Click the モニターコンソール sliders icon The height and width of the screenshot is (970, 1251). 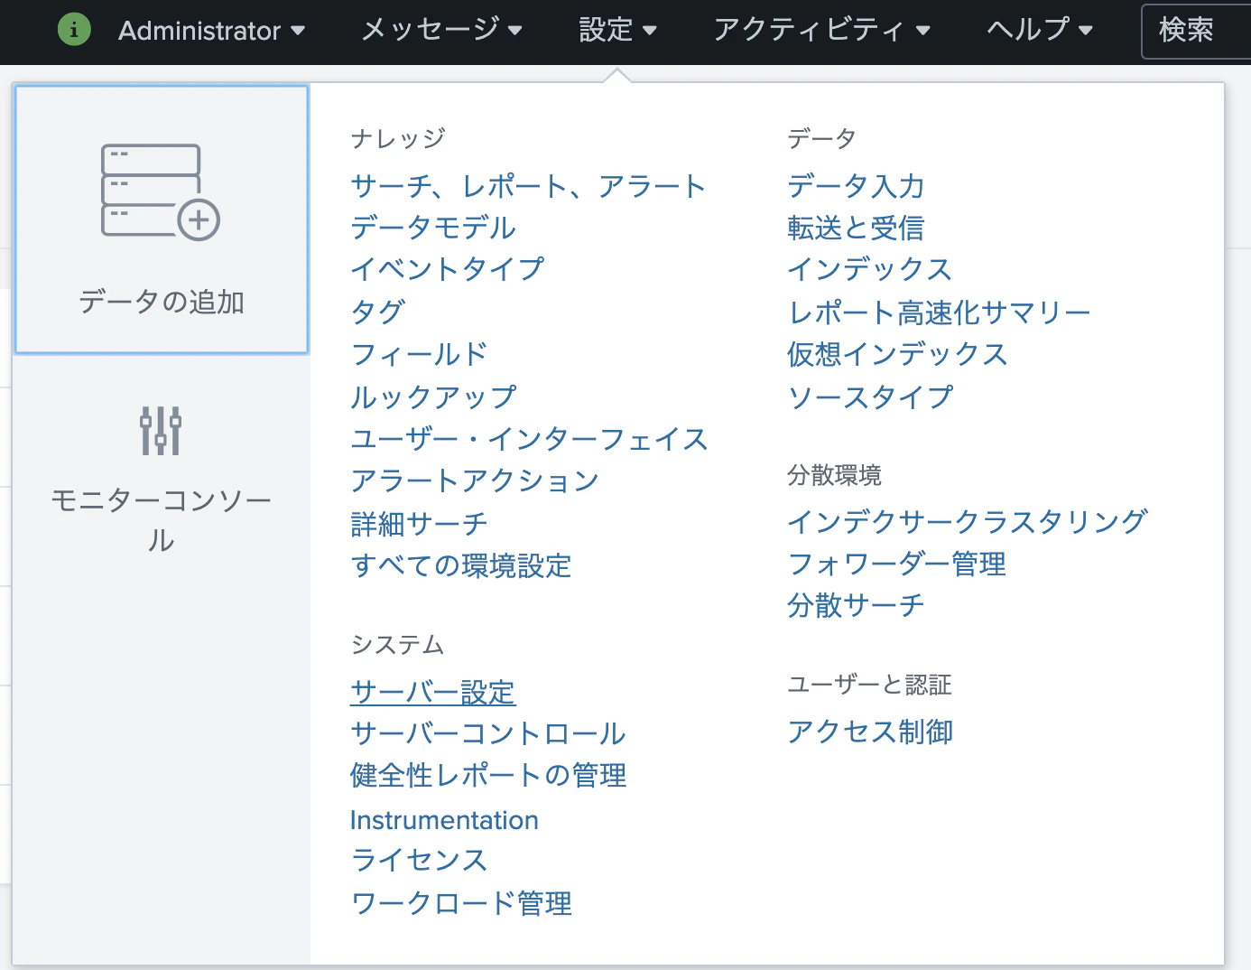point(161,430)
